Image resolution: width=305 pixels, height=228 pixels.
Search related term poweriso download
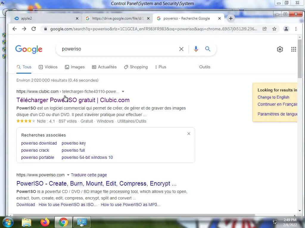[39, 143]
